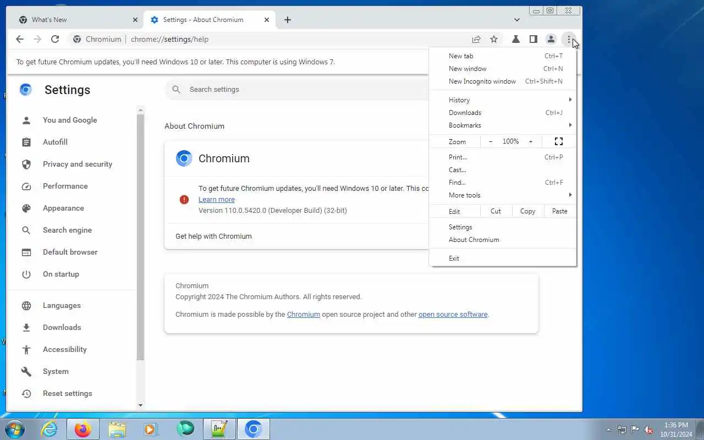The width and height of the screenshot is (704, 440).
Task: Click the sidebar scrollbar up arrow
Action: pos(140,110)
